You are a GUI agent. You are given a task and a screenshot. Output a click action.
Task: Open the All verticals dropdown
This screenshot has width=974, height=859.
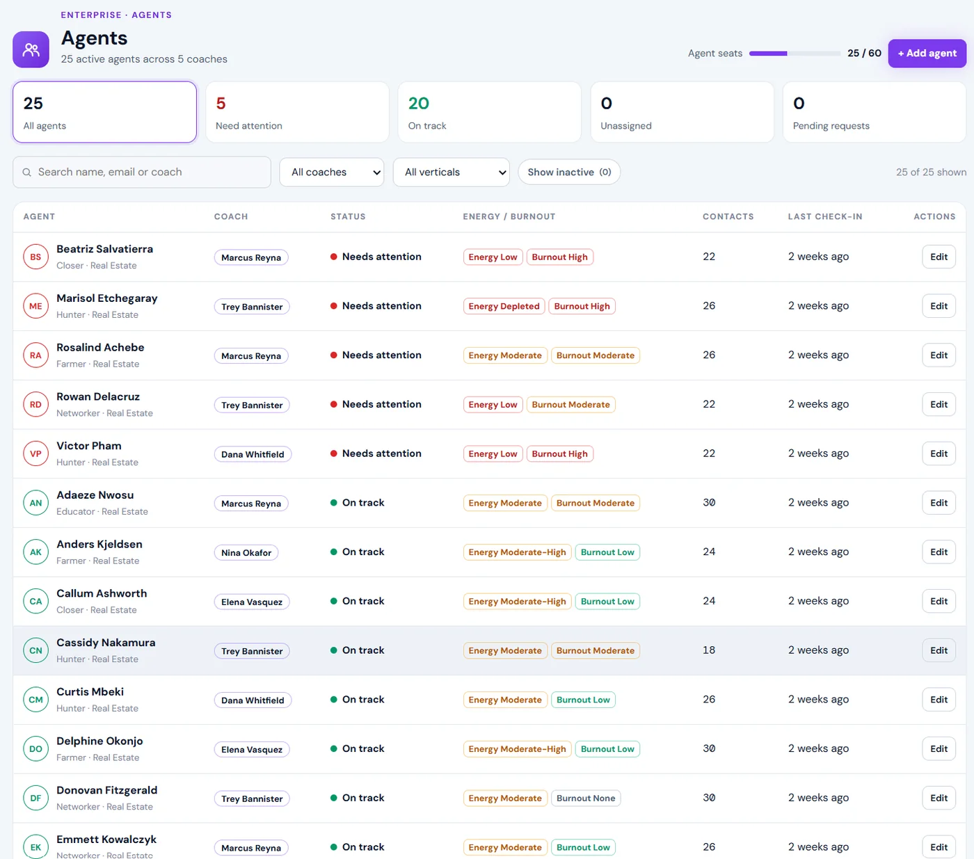[451, 172]
